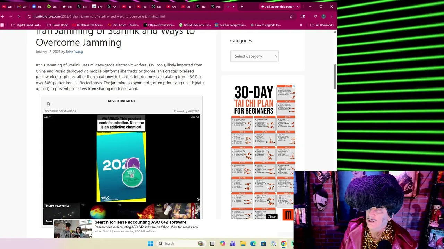Close the current active tab

(x=233, y=7)
